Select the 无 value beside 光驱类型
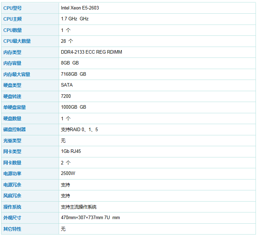 click(x=63, y=141)
